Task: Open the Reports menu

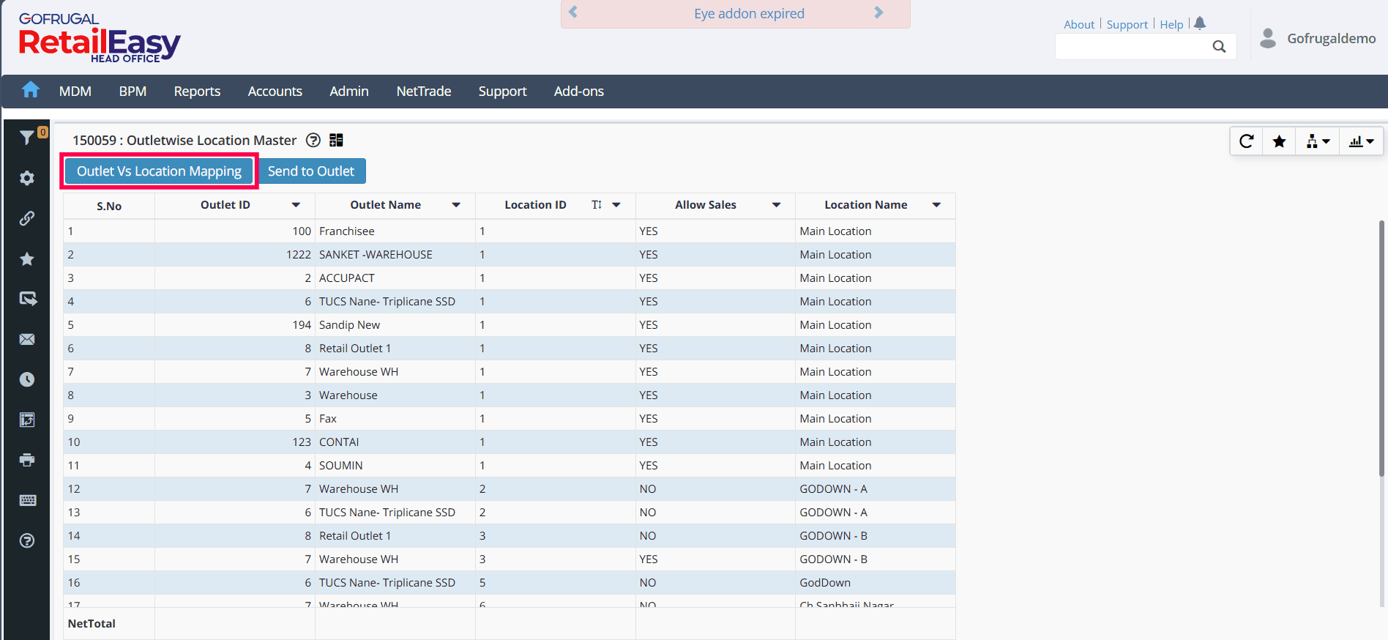Action: tap(197, 92)
